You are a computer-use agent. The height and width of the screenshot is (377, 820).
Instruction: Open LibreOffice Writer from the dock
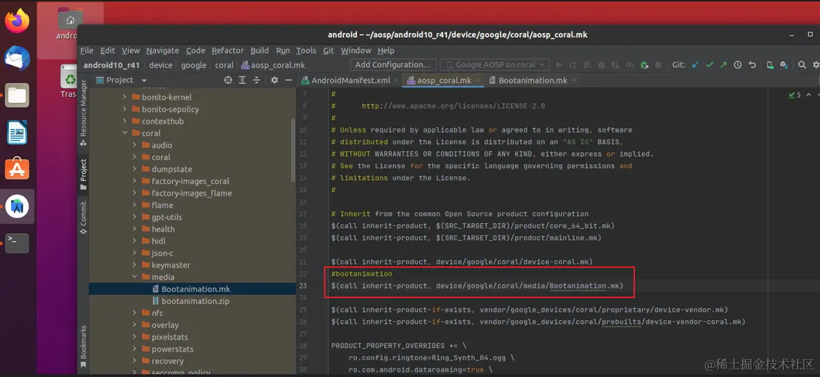[17, 132]
